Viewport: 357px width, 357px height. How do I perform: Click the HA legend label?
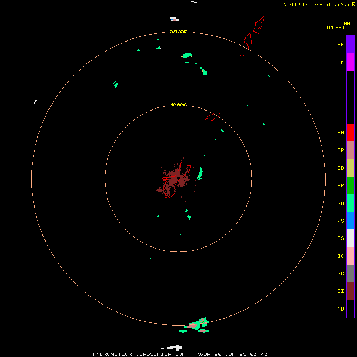pyautogui.click(x=340, y=132)
